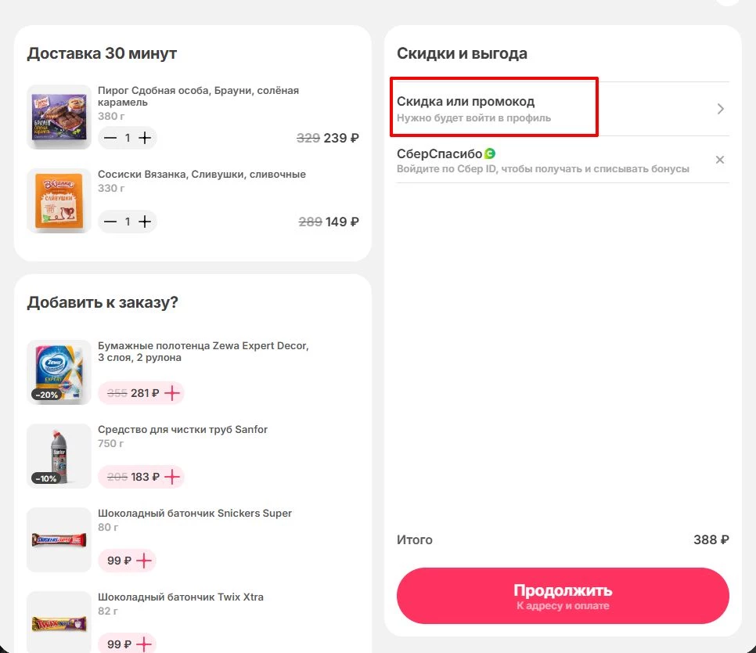
Task: View Zewa paper towels product image
Action: pyautogui.click(x=59, y=371)
